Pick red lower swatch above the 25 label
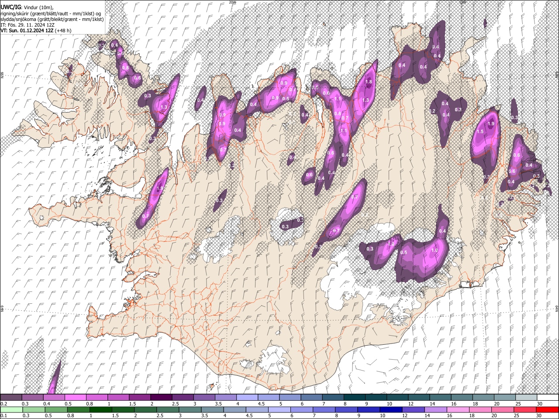The height and width of the screenshot is (419, 559). [524, 409]
